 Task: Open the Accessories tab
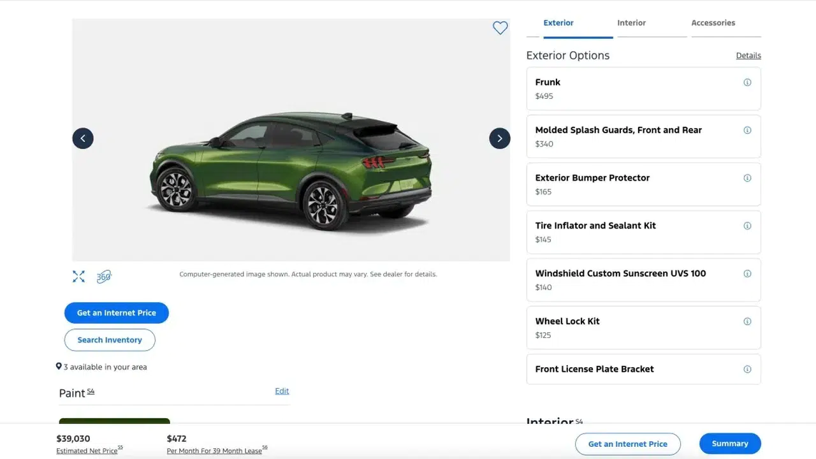point(713,22)
